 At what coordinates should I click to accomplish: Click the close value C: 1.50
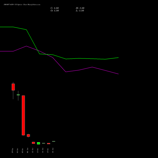[x=55, y=8]
